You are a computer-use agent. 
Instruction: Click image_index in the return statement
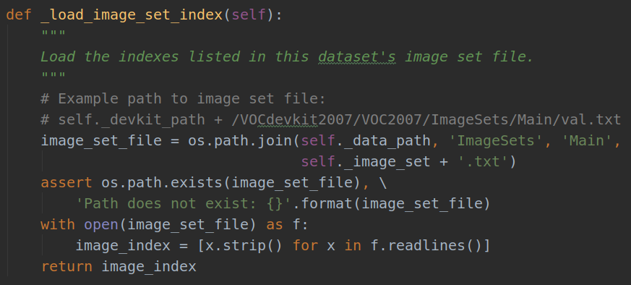point(148,266)
